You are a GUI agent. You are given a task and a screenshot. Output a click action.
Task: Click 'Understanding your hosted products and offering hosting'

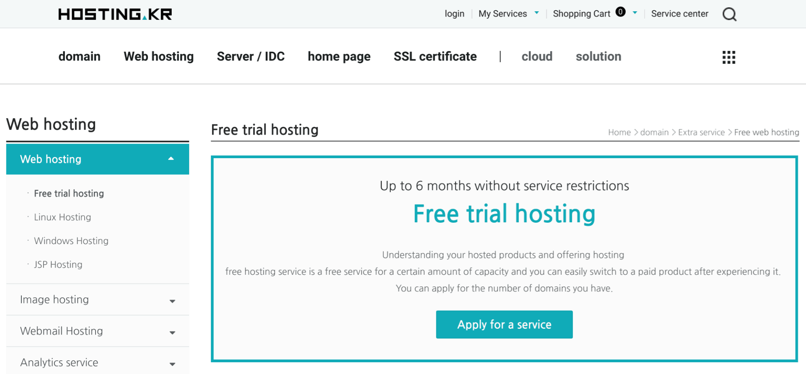click(x=503, y=255)
